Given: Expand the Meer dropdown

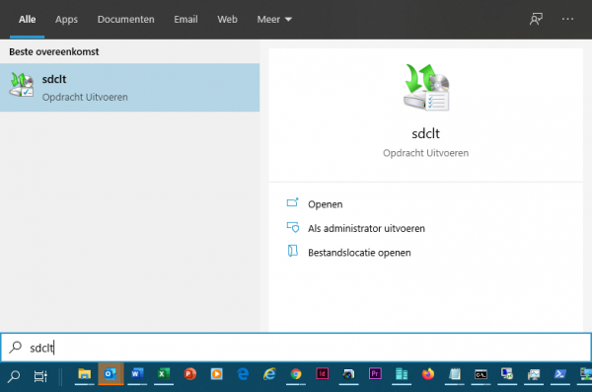Looking at the screenshot, I should tap(274, 20).
